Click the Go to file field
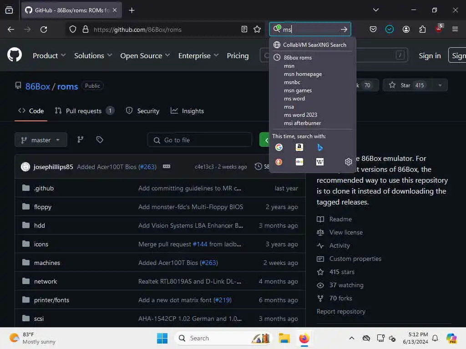 coord(200,140)
